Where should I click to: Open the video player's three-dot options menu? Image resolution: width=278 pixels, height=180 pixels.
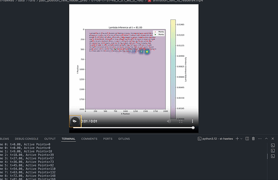192,121
